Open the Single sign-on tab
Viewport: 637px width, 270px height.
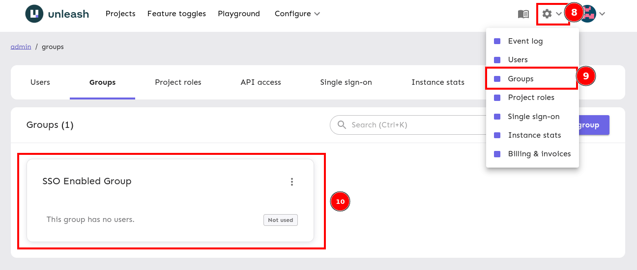(346, 82)
